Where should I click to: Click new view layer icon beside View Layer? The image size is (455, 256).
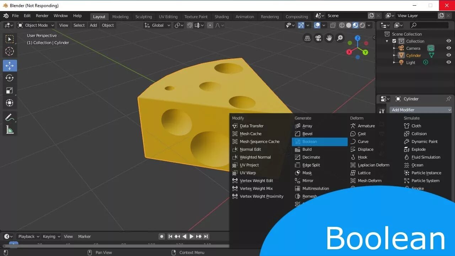tap(441, 16)
